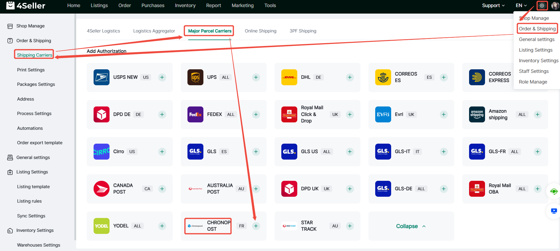Add DPD DE carrier
Screen dimensions: 560x251
(162, 114)
